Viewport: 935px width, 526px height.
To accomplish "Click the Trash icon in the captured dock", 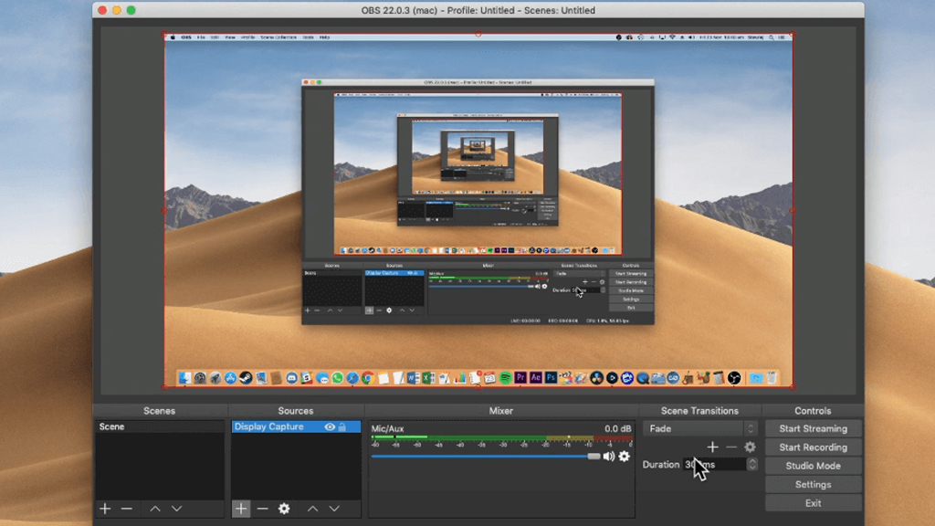I will point(772,378).
